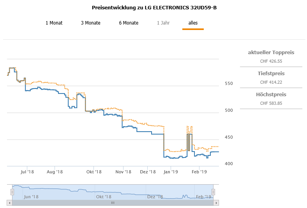The image size is (307, 208).
Task: Click the Jan '19 label on the main x-axis
Action: (170, 172)
